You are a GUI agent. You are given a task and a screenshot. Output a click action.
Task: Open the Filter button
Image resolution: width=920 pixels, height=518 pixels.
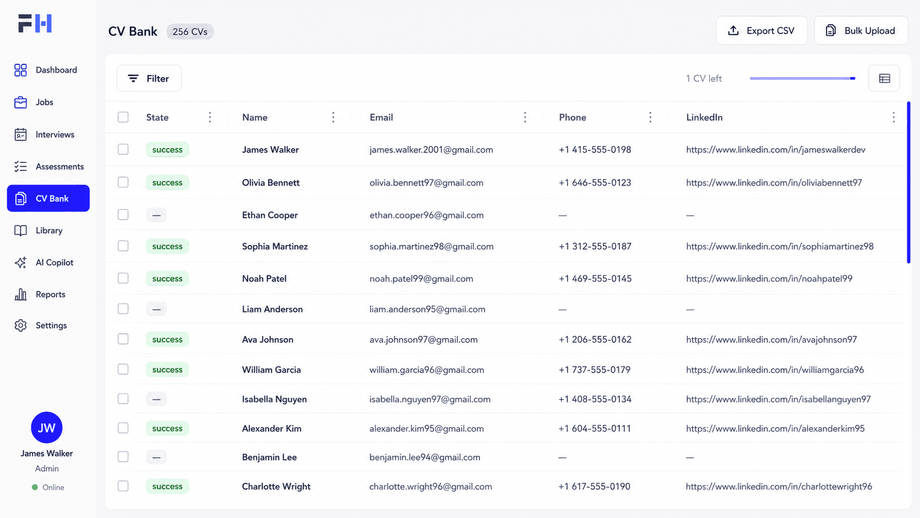[x=149, y=79]
